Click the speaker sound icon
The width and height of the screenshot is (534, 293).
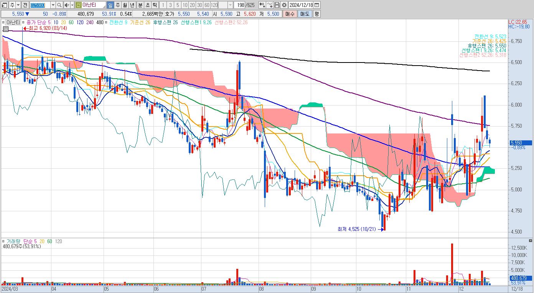[67, 5]
